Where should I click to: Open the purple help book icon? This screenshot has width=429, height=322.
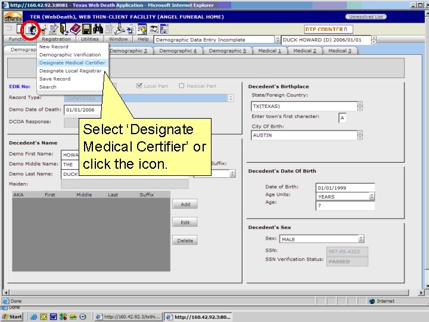coord(75,29)
